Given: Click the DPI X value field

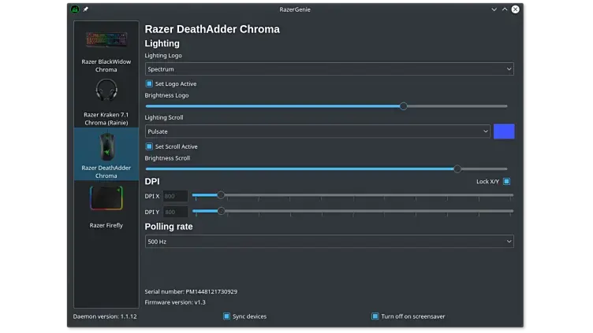Looking at the screenshot, I should [x=176, y=196].
